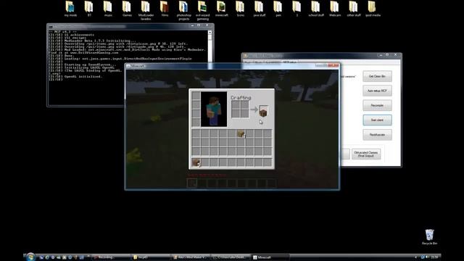This screenshot has width=464, height=261.
Task: Open the 'evil wizard gameing' desktop folder
Action: coord(203,10)
